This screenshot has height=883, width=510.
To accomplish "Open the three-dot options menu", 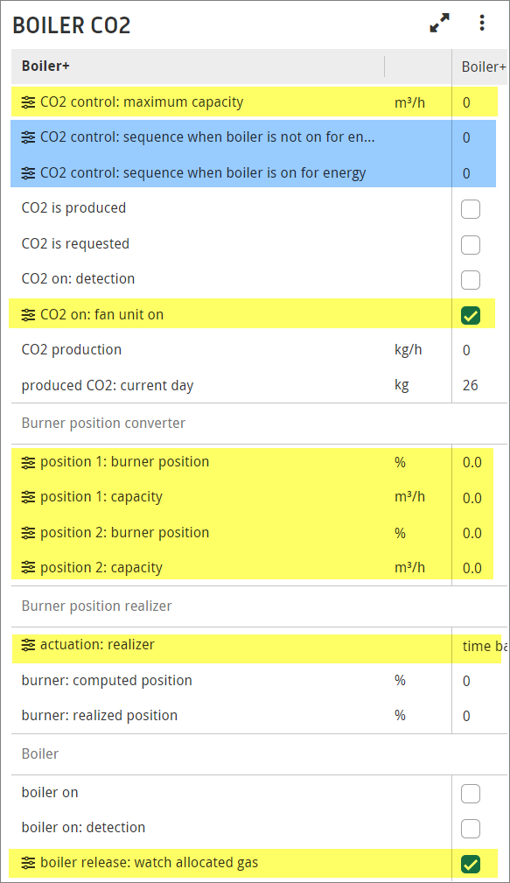I will coord(482,23).
